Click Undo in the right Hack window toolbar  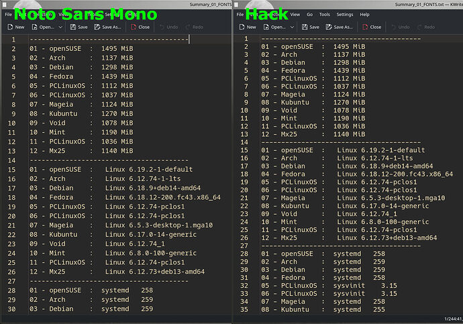point(401,27)
